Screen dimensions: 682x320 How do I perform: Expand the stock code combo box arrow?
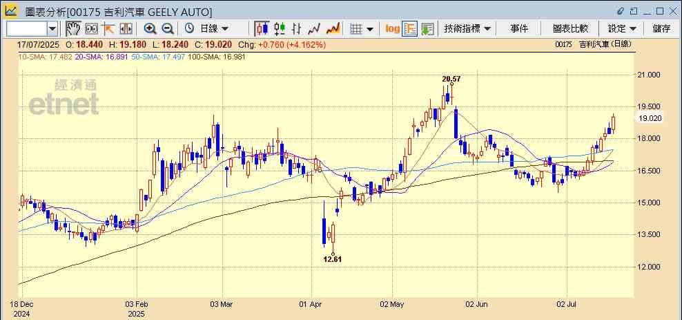pos(52,29)
